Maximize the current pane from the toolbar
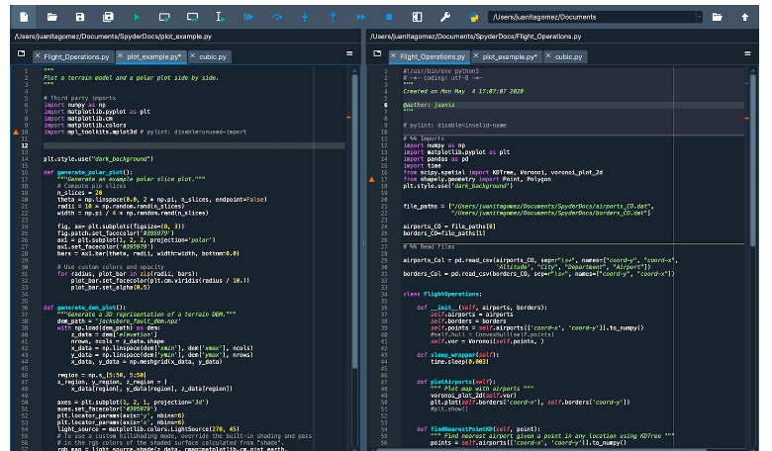The image size is (772, 451). pos(417,17)
